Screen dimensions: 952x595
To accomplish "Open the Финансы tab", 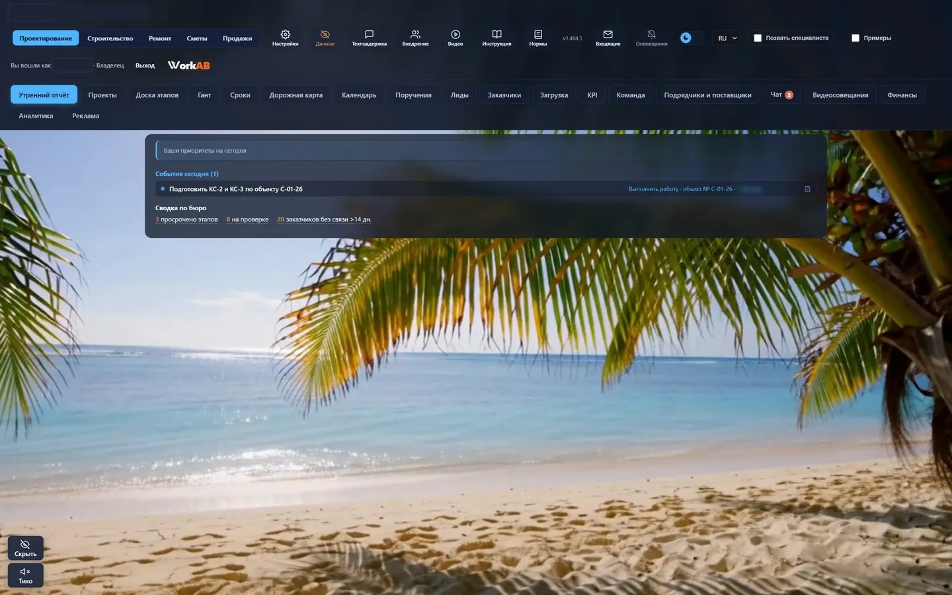I will [x=902, y=95].
